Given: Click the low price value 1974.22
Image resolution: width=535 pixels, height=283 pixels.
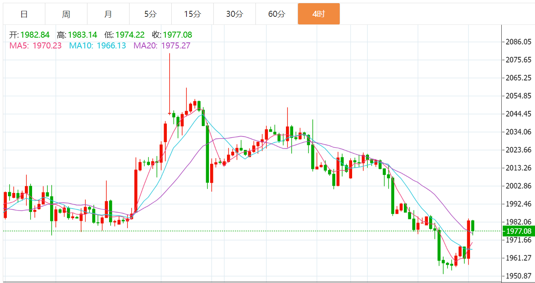Looking at the screenshot, I should (130, 35).
